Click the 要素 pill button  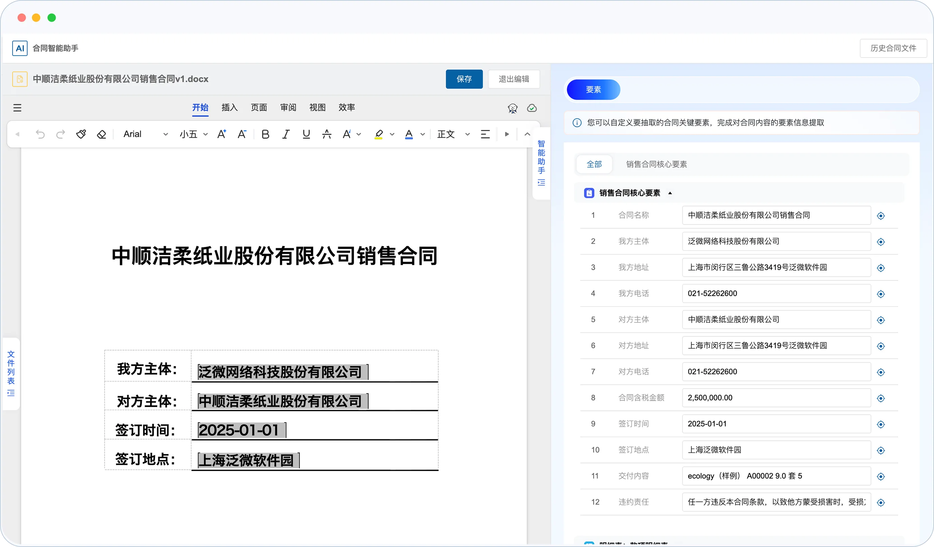tap(593, 90)
